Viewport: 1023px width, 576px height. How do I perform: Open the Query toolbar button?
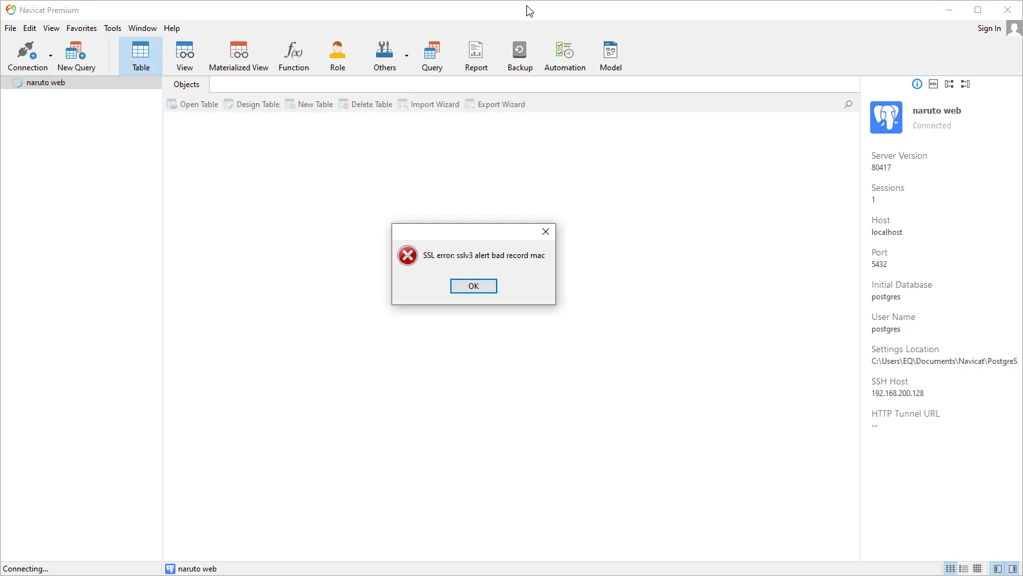click(x=432, y=56)
